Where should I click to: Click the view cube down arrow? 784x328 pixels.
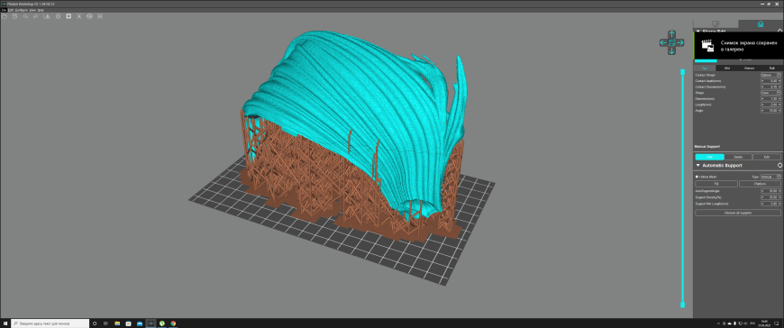[x=672, y=51]
